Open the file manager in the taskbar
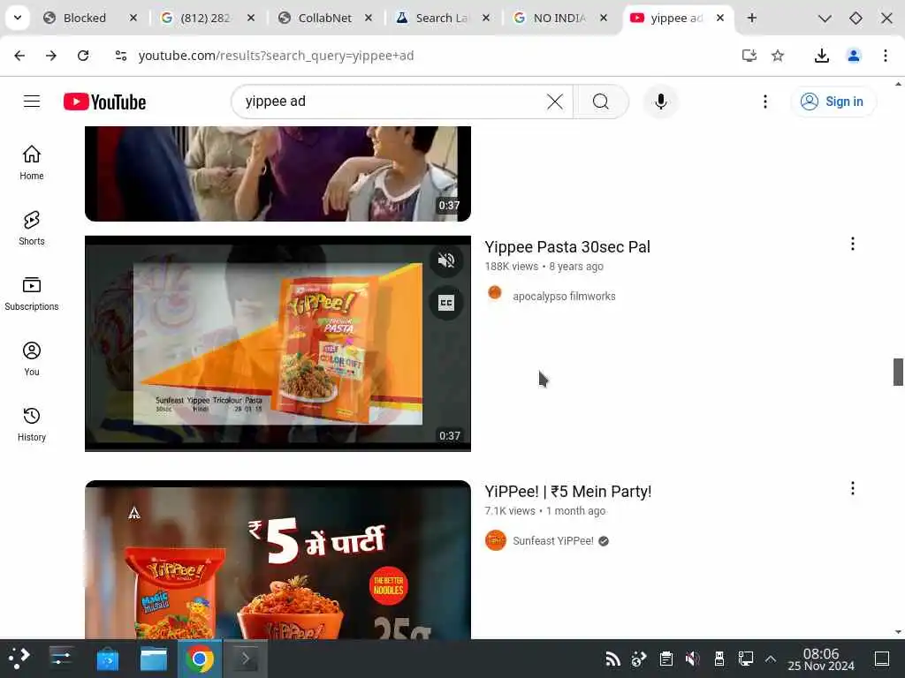The width and height of the screenshot is (905, 678). [x=154, y=659]
